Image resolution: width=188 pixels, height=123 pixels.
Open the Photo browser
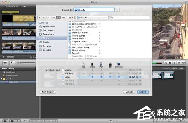pyautogui.click(x=170, y=63)
